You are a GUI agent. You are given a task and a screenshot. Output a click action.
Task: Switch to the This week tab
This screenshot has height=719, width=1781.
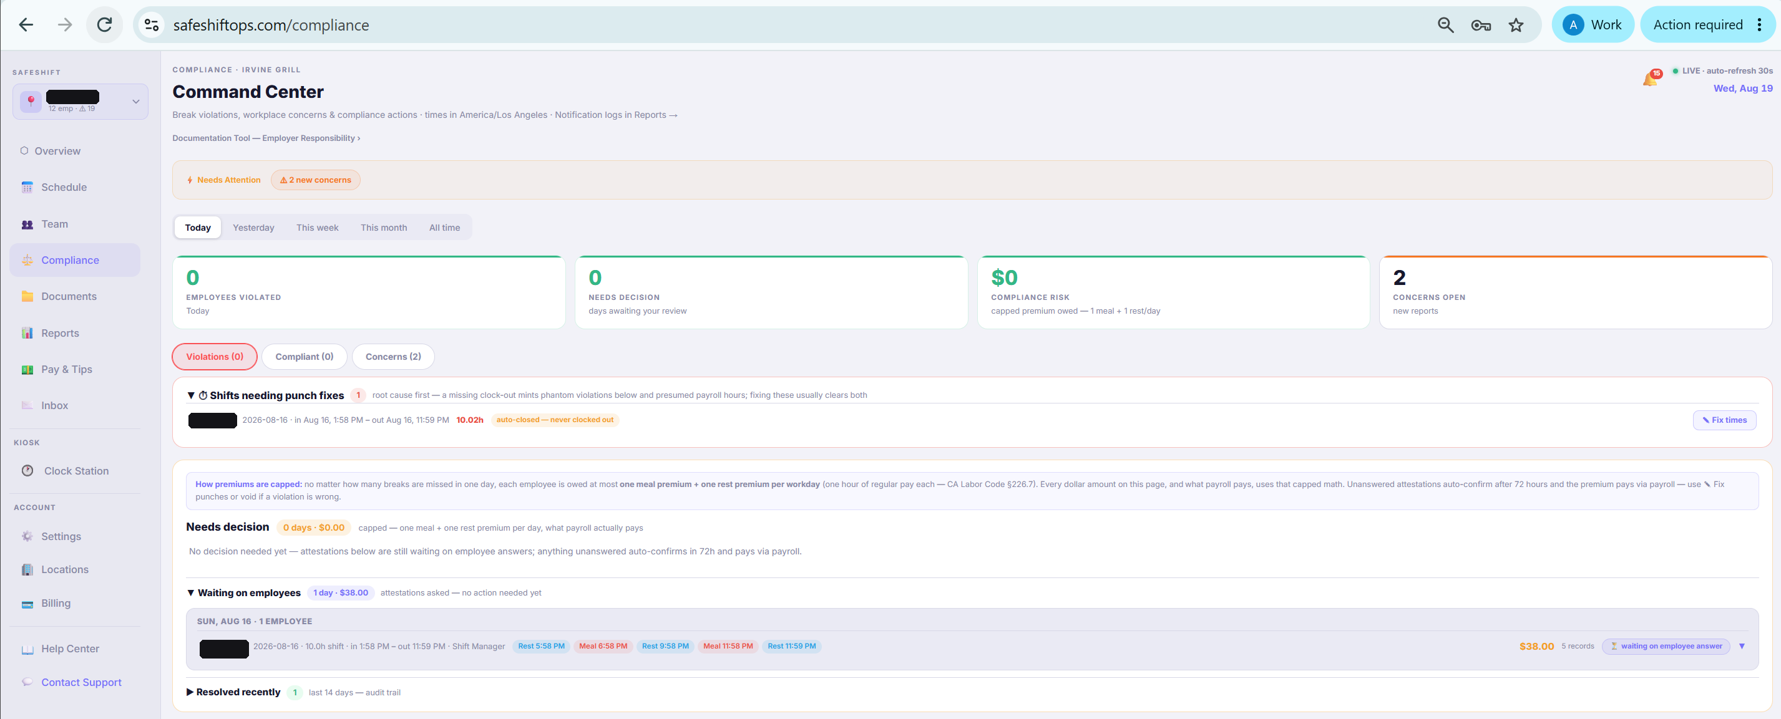coord(318,227)
